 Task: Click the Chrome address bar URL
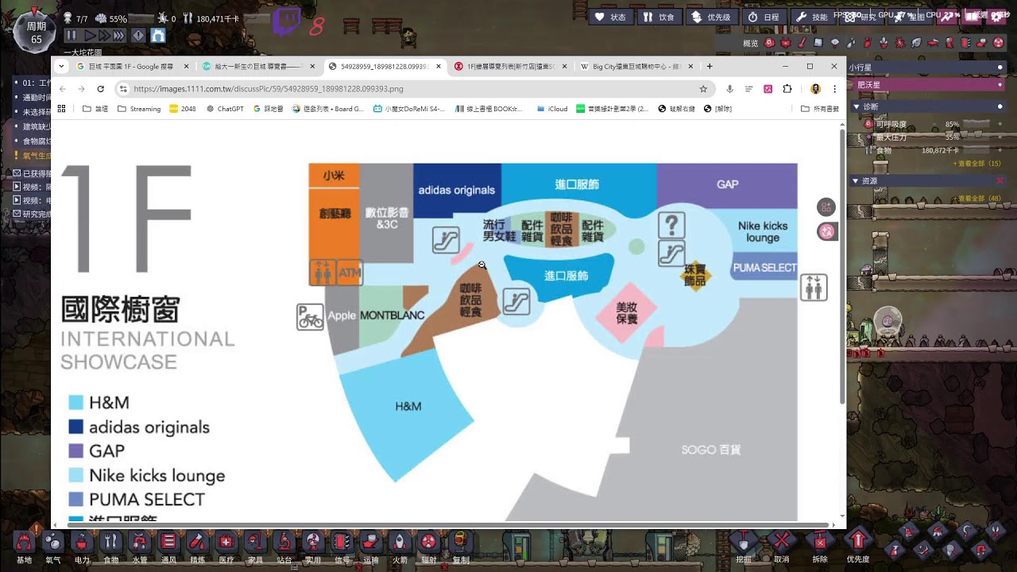[269, 89]
